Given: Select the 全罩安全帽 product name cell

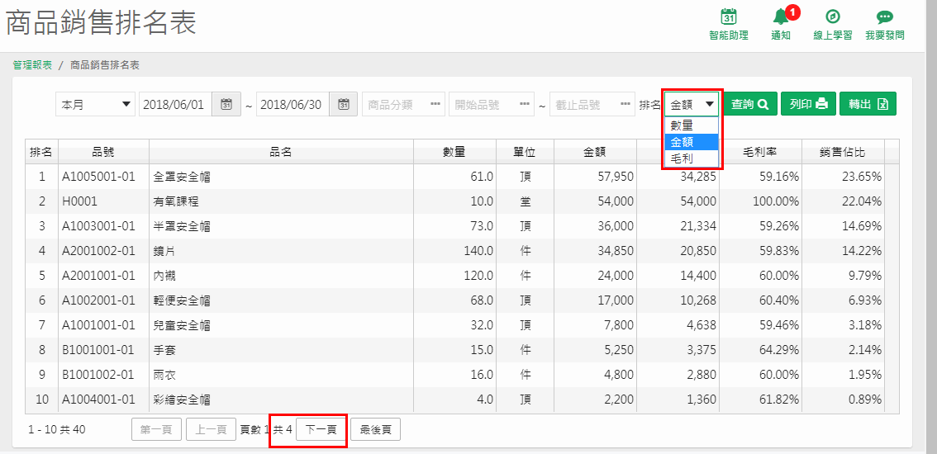Looking at the screenshot, I should click(x=282, y=177).
